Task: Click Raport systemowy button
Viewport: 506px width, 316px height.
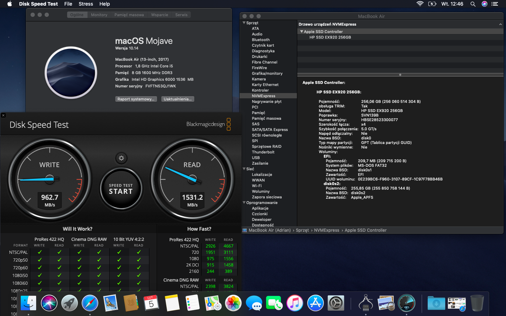Action: coord(136,99)
